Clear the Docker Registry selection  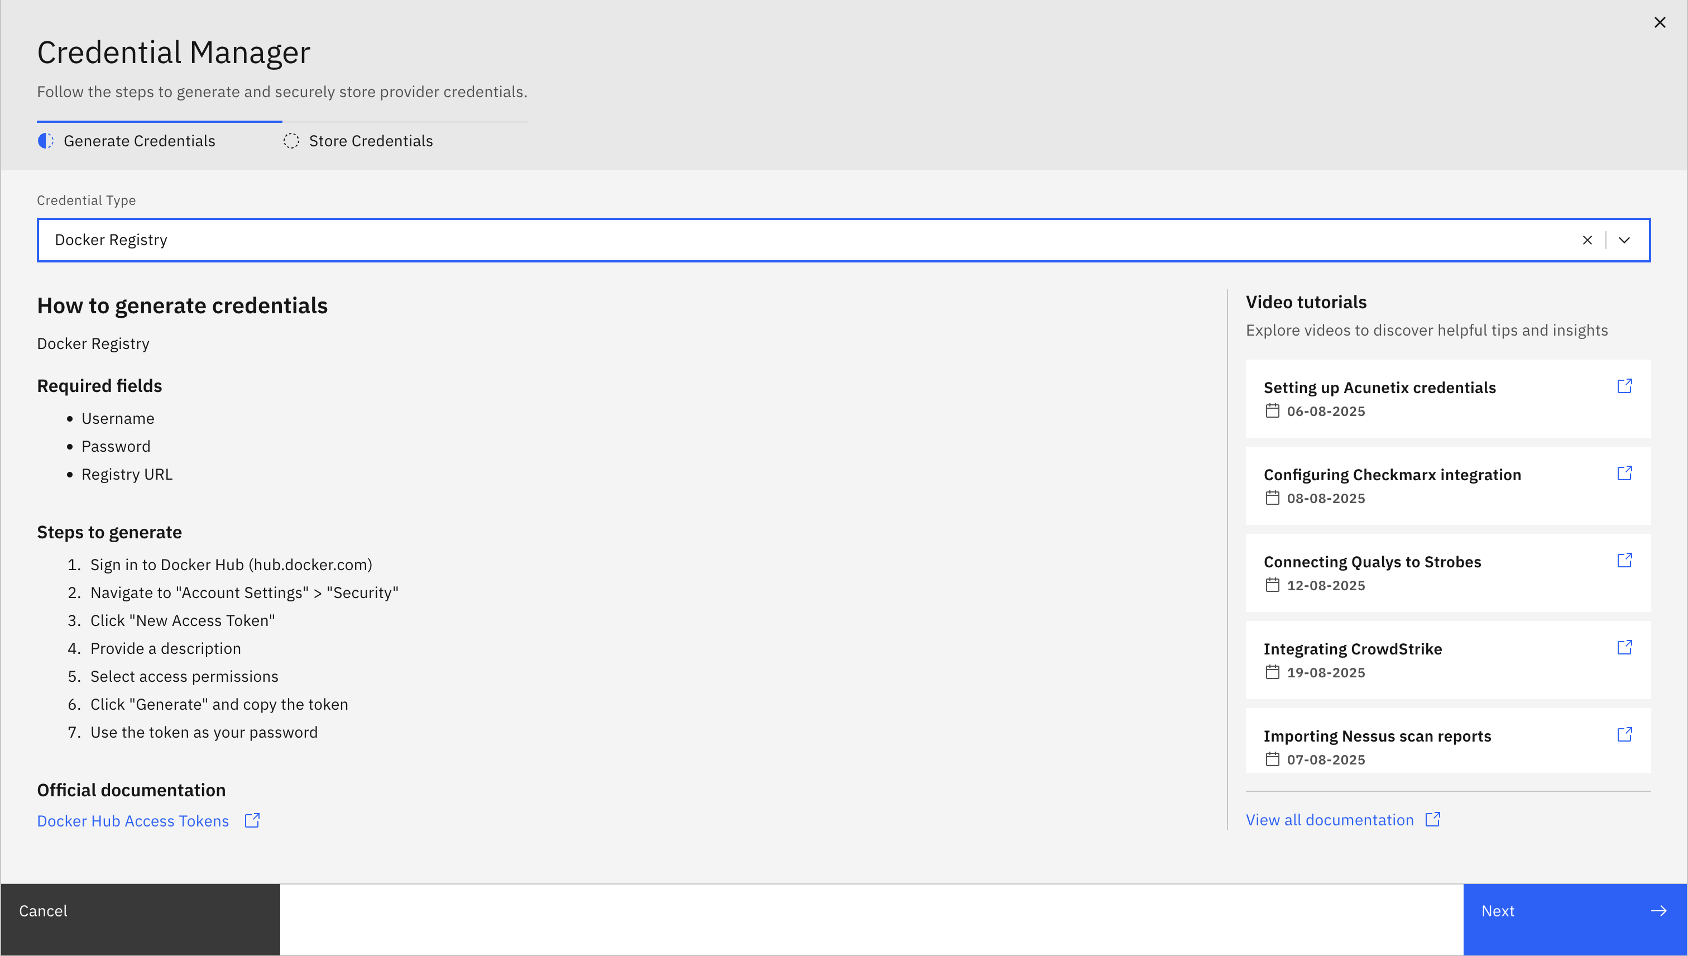tap(1587, 240)
